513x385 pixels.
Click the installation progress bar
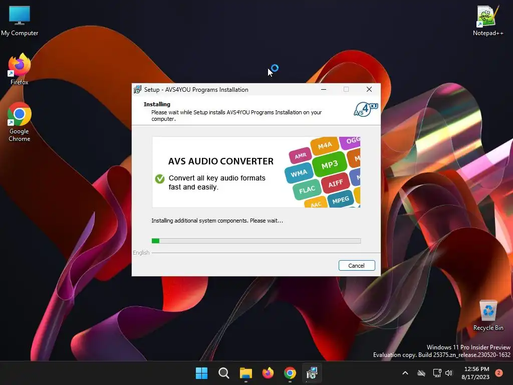256,241
